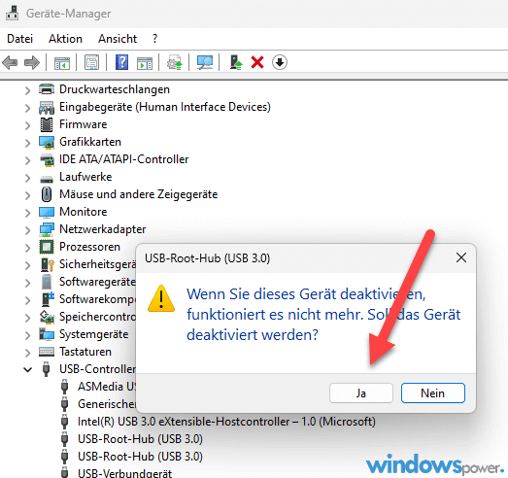The image size is (508, 478).
Task: Expand the Netzwerkadapter node
Action: click(27, 230)
